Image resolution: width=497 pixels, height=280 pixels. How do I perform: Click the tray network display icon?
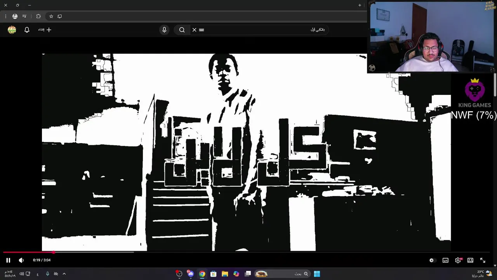point(28,274)
